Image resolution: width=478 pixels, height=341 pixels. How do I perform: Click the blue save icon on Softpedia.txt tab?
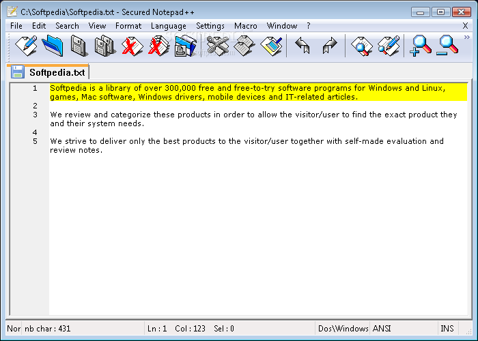17,72
